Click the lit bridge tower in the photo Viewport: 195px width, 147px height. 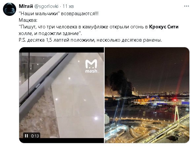(x=177, y=115)
